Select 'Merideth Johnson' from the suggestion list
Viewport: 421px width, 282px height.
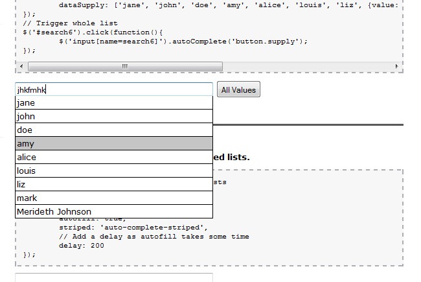coord(113,211)
